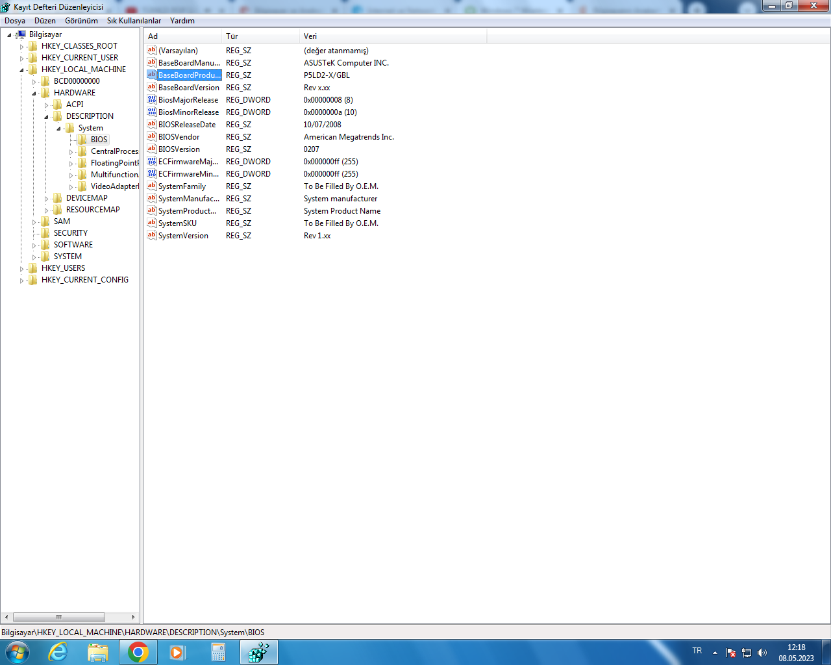Image resolution: width=831 pixels, height=665 pixels.
Task: Expand the CentralProcessor key
Action: point(71,152)
